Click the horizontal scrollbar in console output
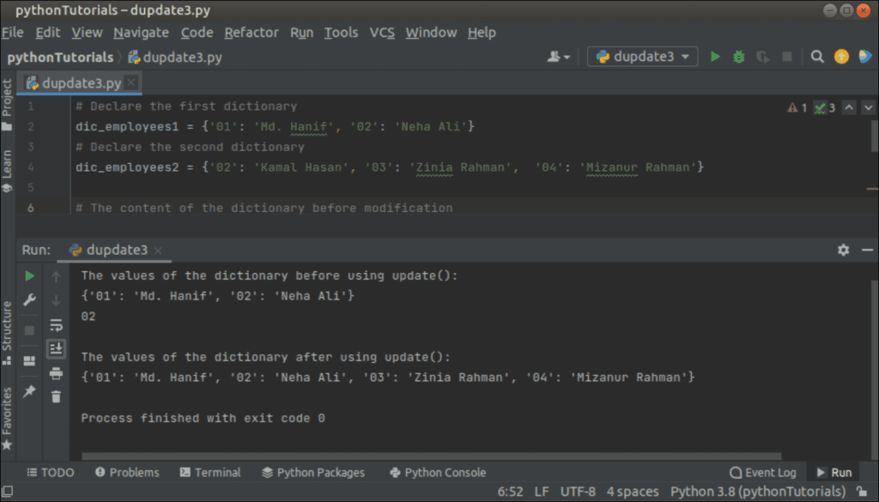Image resolution: width=879 pixels, height=502 pixels. 431,456
